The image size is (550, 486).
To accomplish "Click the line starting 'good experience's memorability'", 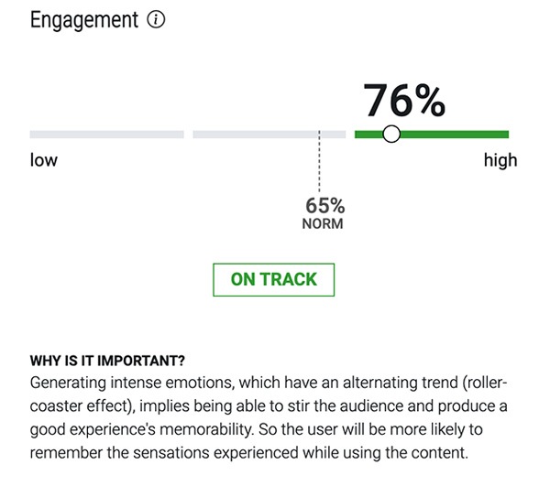I will click(x=257, y=429).
